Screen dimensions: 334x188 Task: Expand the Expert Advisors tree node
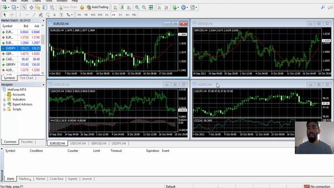click(x=4, y=104)
